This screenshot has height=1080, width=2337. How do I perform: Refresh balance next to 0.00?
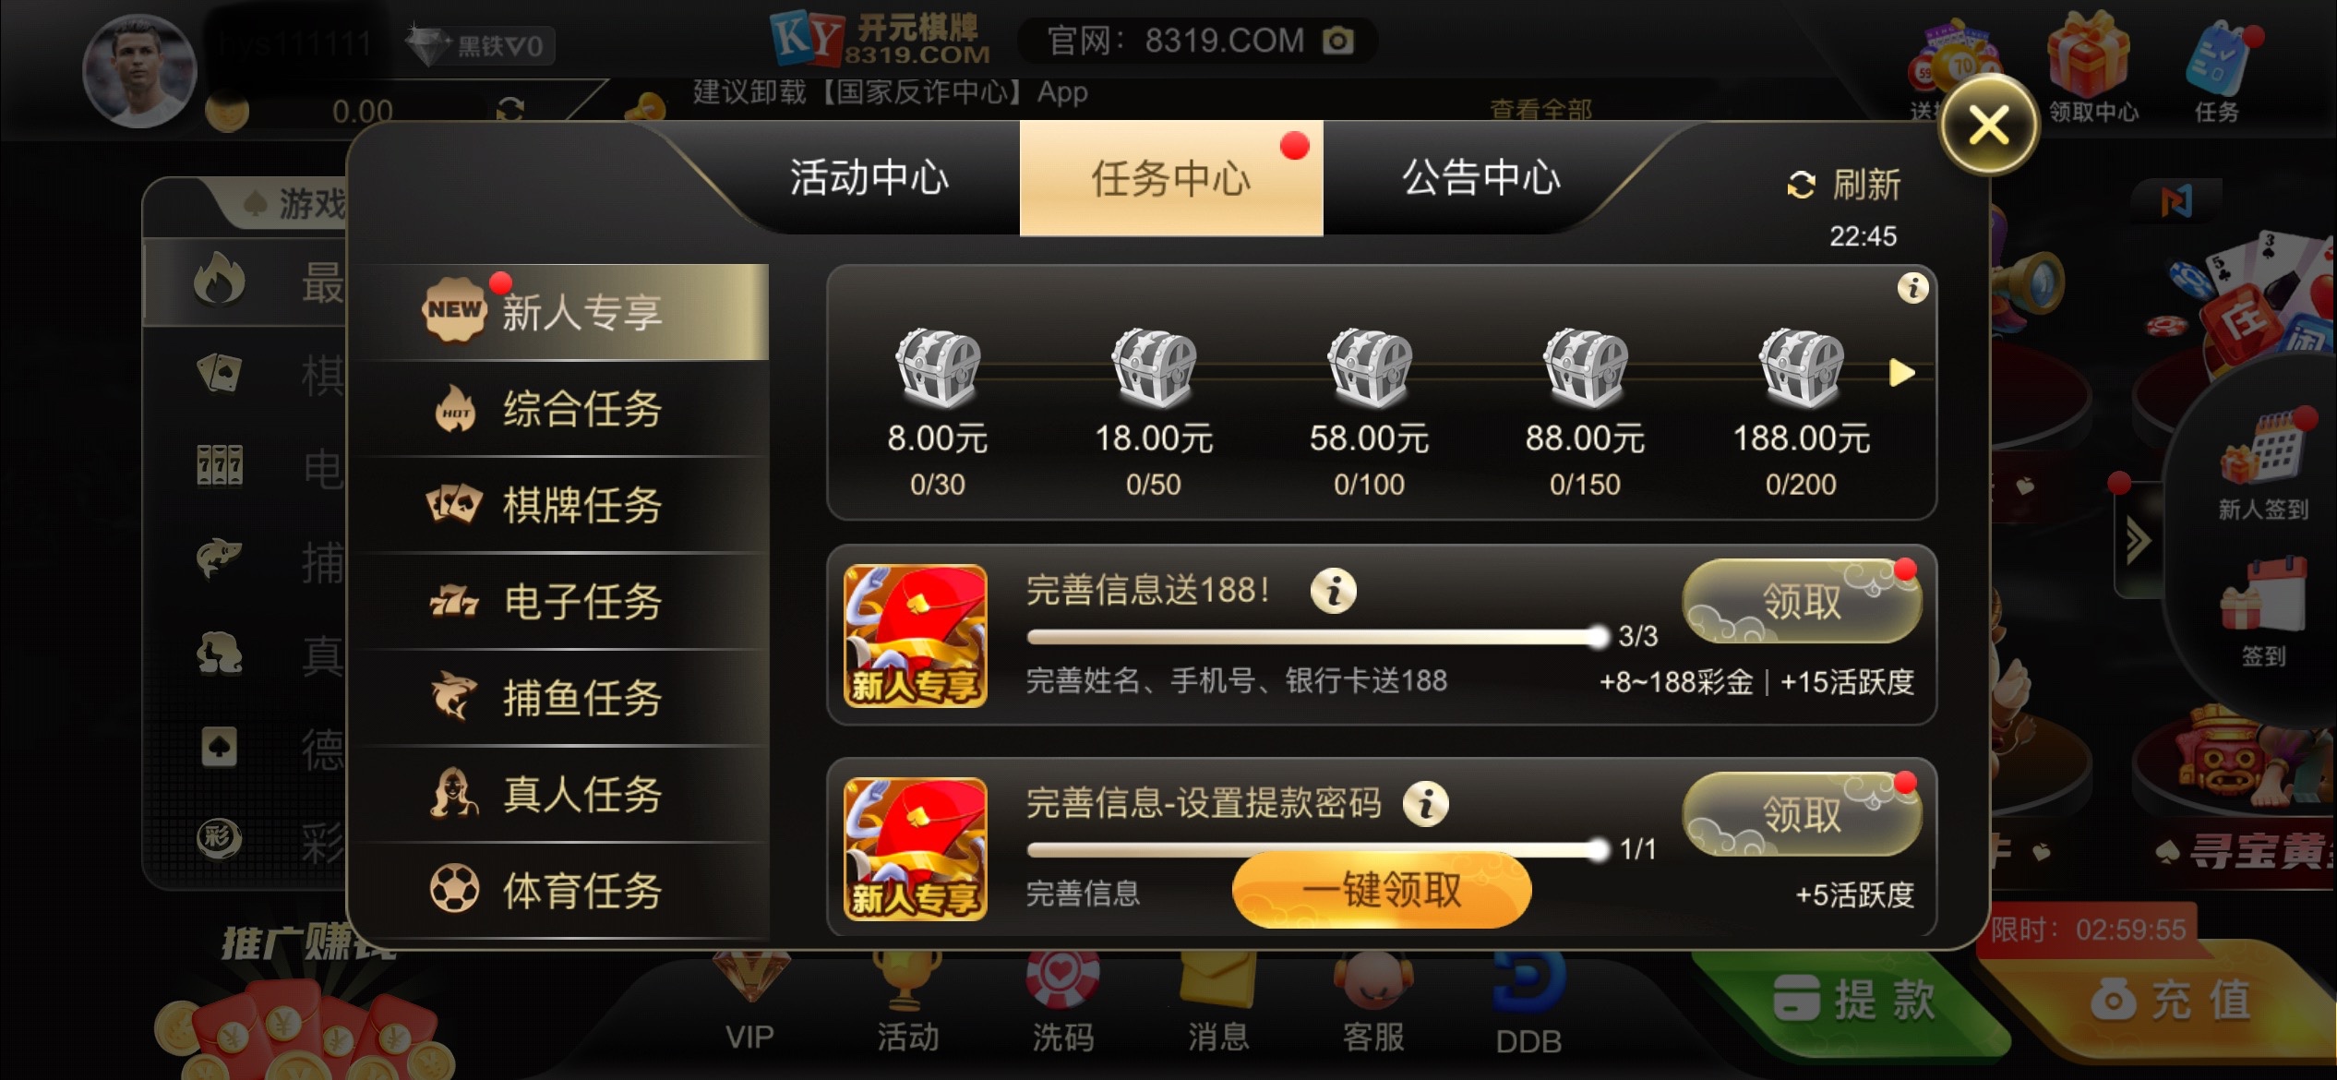click(x=509, y=111)
